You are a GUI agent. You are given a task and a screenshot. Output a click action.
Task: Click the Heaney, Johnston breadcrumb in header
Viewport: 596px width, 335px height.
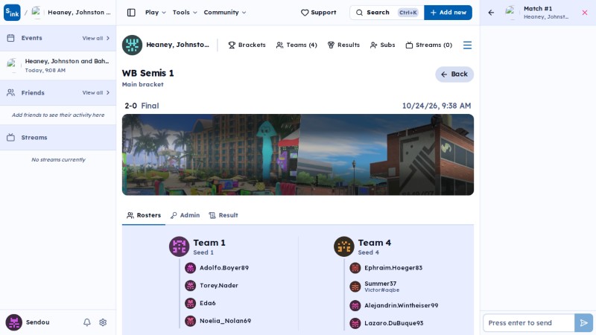(x=79, y=13)
